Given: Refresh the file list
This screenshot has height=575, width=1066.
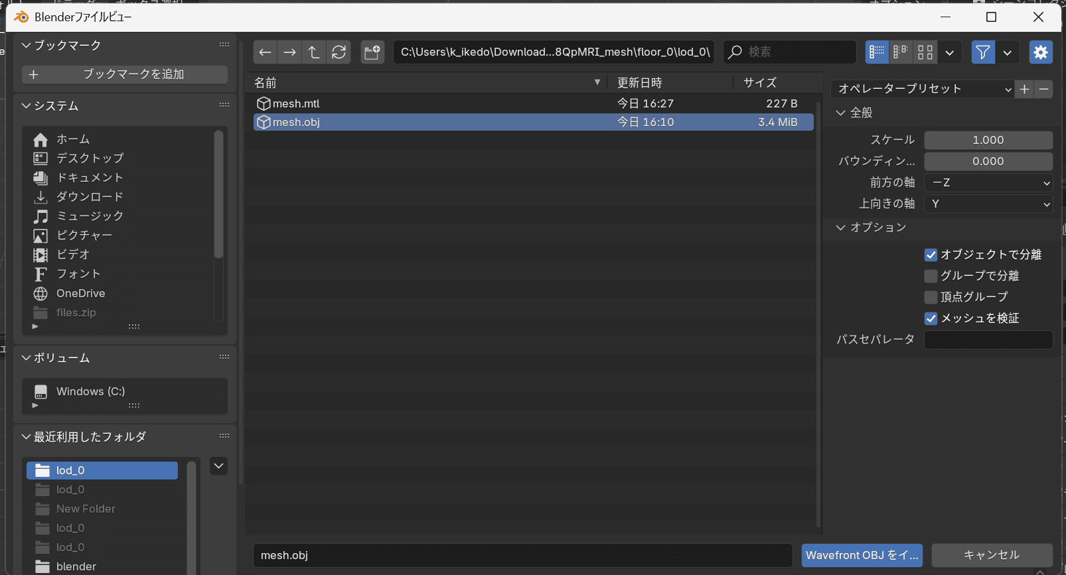Looking at the screenshot, I should point(339,52).
